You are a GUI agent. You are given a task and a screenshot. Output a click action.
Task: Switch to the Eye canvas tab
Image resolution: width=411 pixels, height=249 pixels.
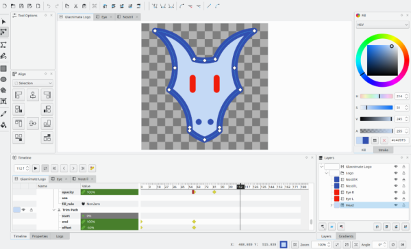point(104,16)
